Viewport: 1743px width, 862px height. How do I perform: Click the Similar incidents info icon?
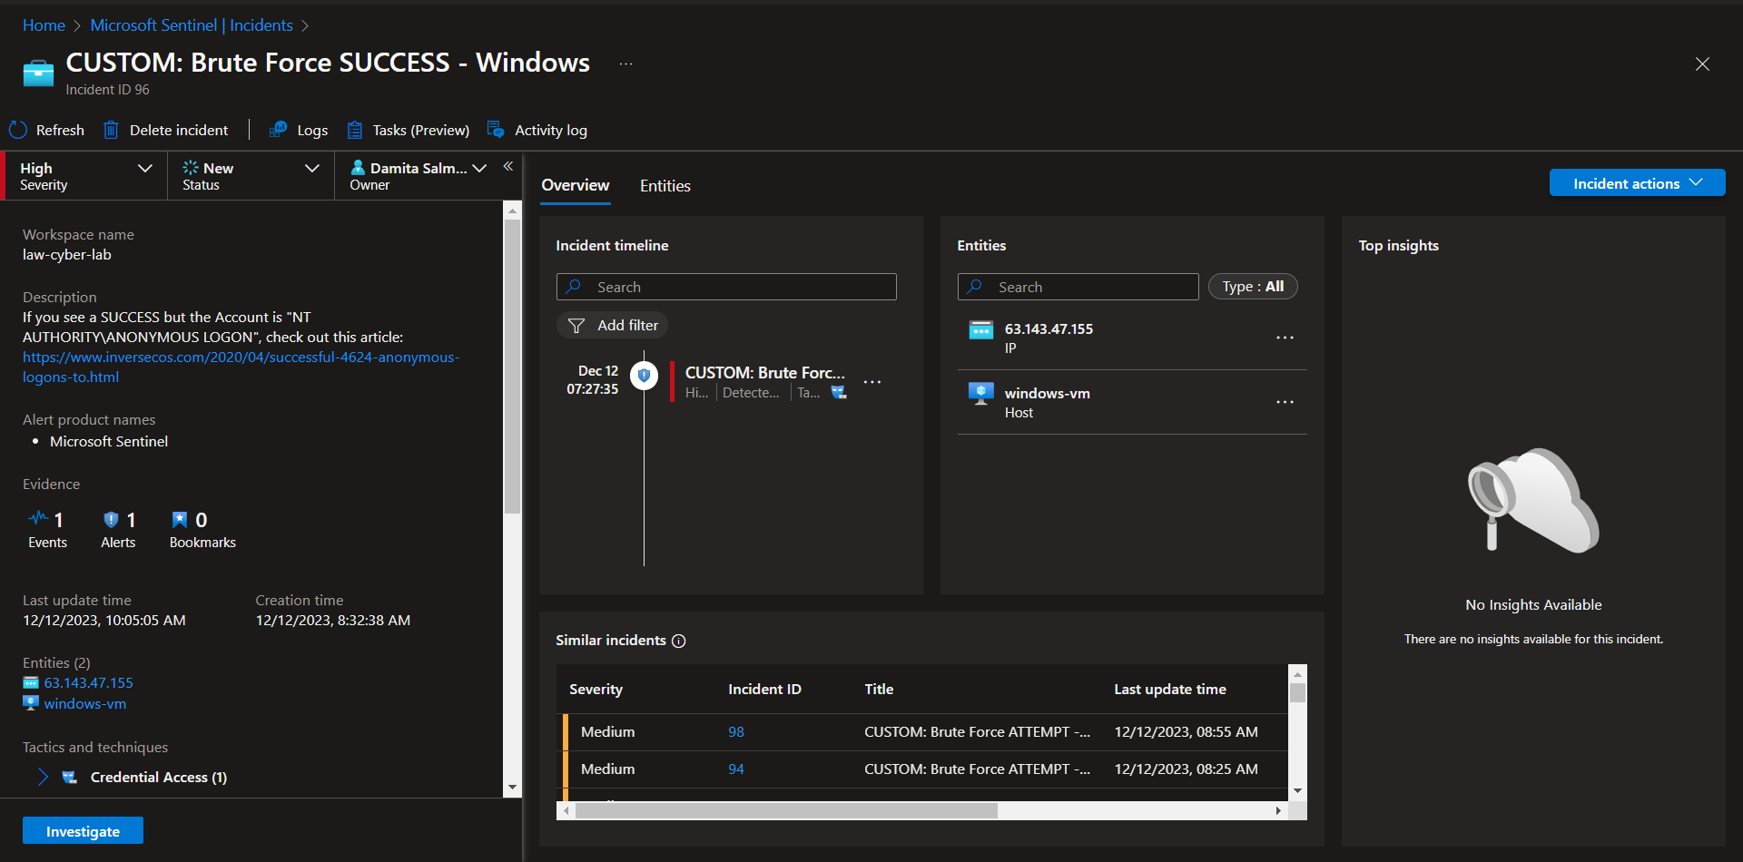pos(678,641)
